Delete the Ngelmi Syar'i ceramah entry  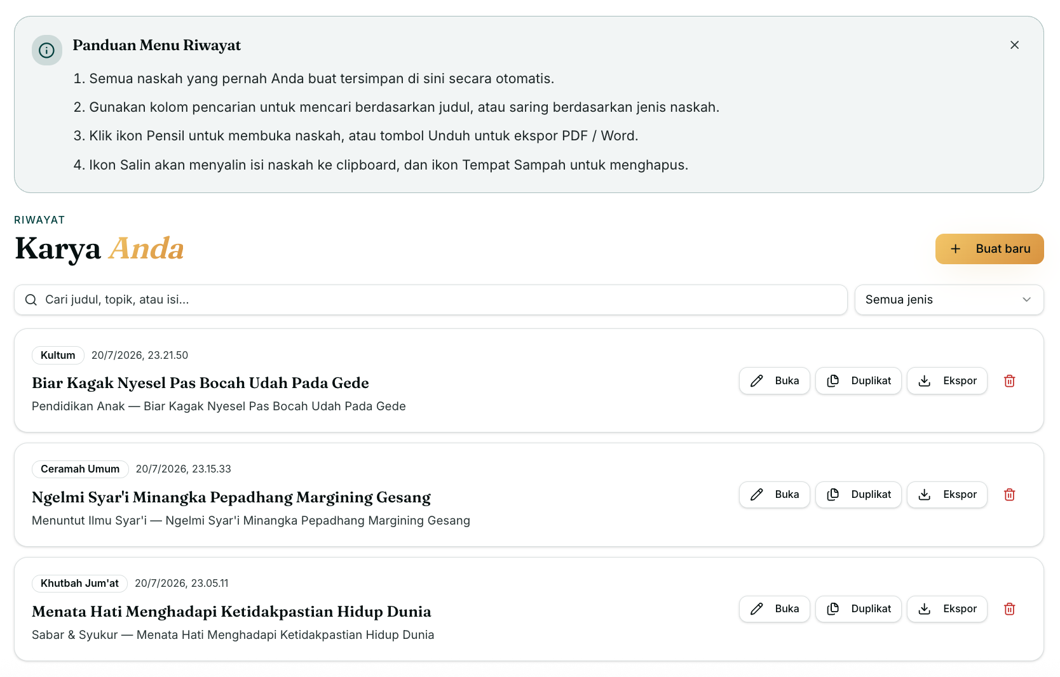click(x=1009, y=495)
